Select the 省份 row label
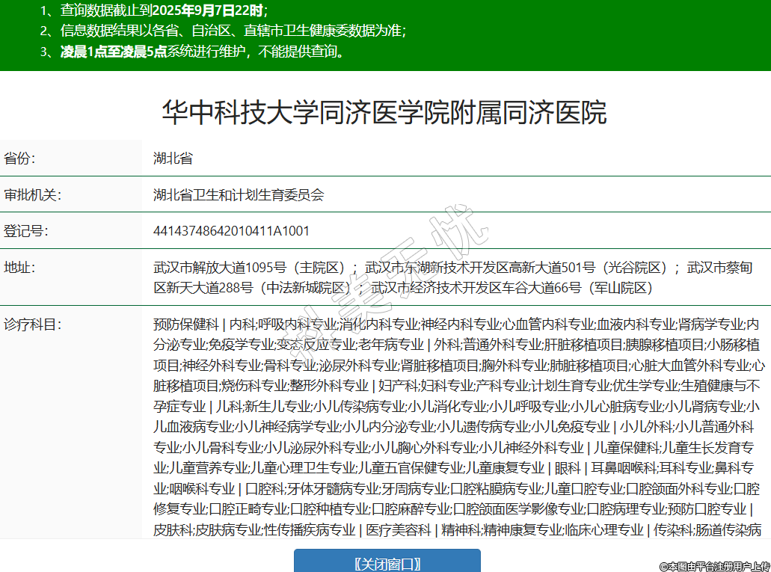This screenshot has width=771, height=572. point(20,159)
